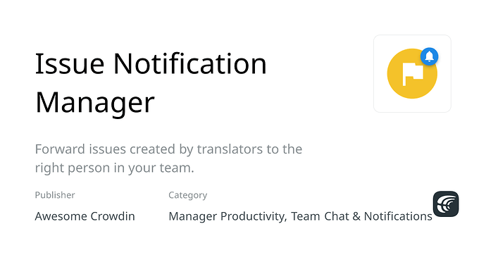
Task: Click the Category label
Action: [188, 195]
